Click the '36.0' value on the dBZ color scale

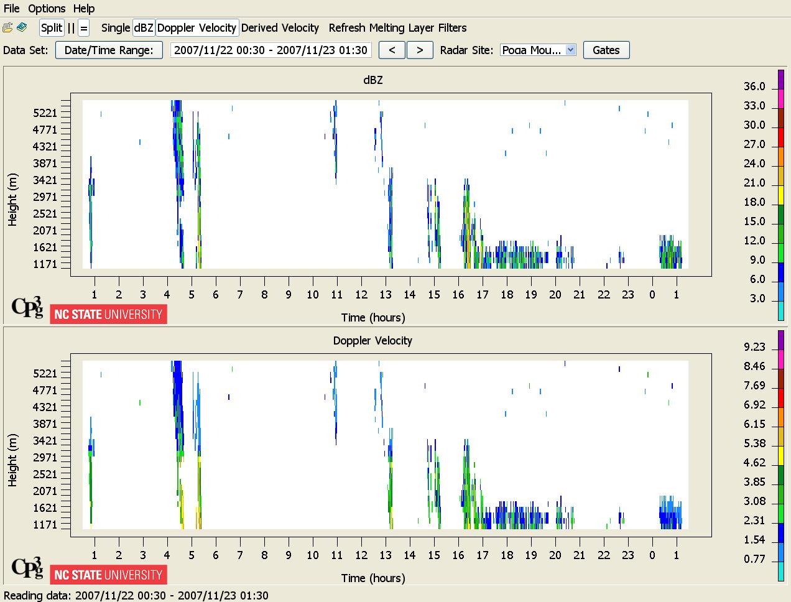[754, 86]
